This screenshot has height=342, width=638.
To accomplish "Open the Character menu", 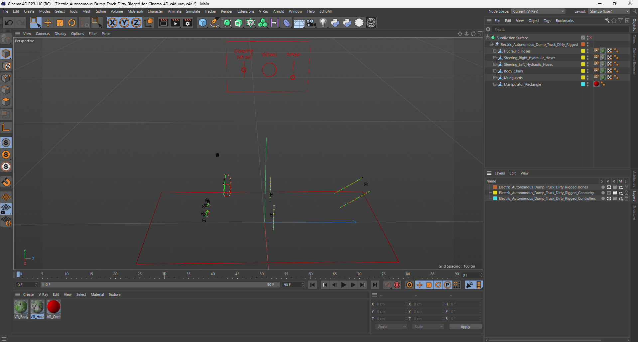I will [155, 11].
